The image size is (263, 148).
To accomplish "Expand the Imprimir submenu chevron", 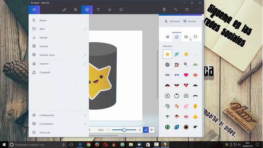I will (x=85, y=64).
